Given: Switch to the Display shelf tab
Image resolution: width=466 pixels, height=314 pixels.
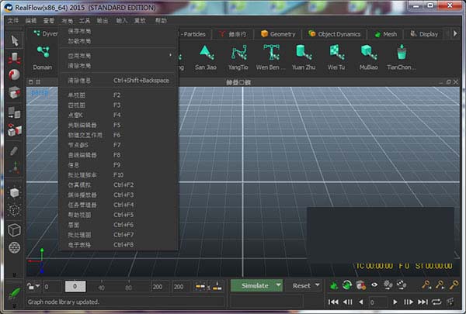Looking at the screenshot, I should tap(424, 34).
